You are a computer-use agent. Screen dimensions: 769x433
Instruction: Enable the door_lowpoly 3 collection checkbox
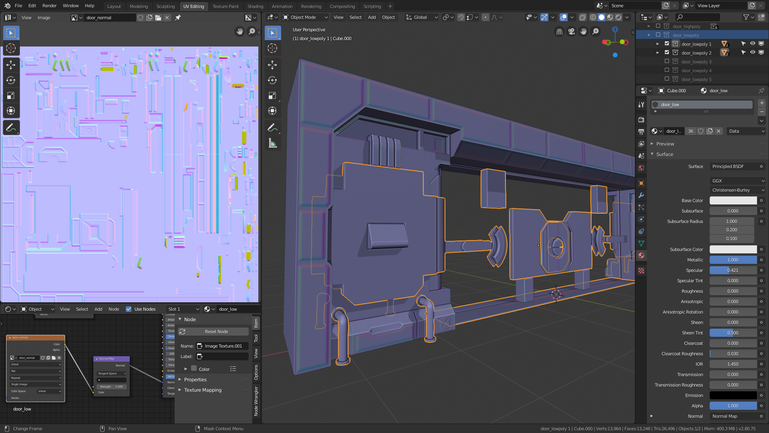click(x=667, y=61)
